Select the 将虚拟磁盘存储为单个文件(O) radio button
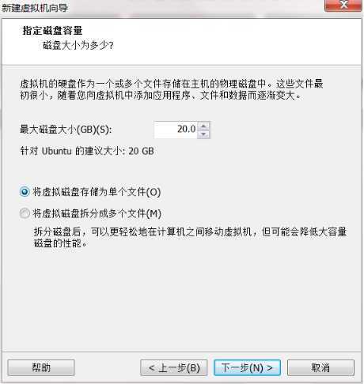Screen dimensions: 364x384 [x=25, y=192]
